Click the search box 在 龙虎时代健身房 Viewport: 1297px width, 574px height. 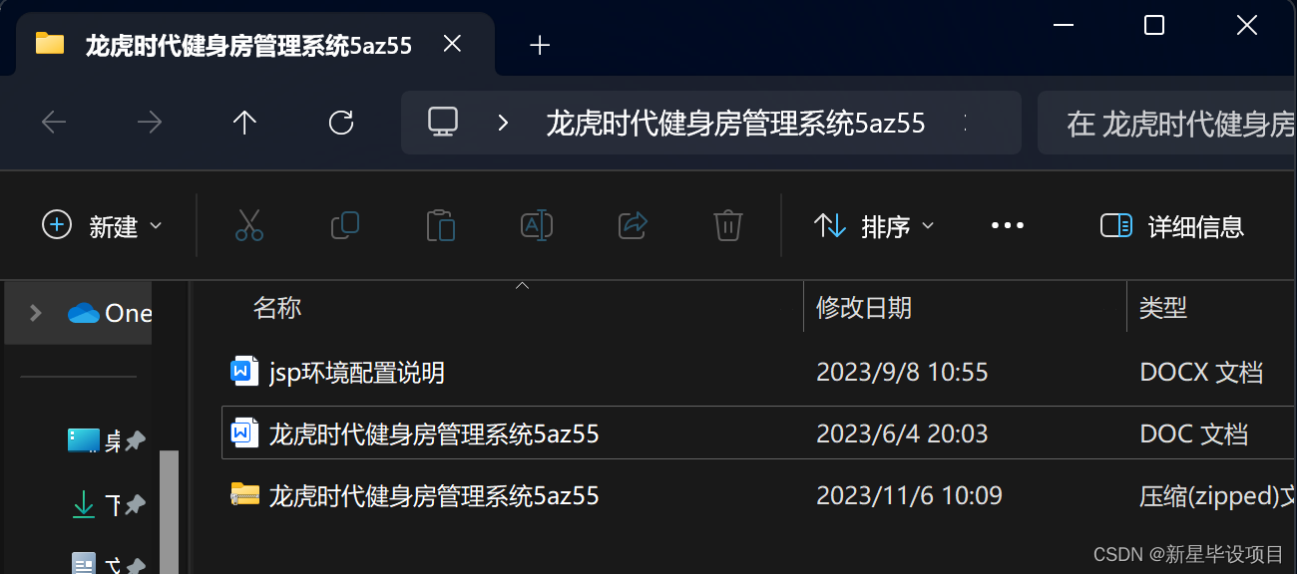click(x=1167, y=124)
